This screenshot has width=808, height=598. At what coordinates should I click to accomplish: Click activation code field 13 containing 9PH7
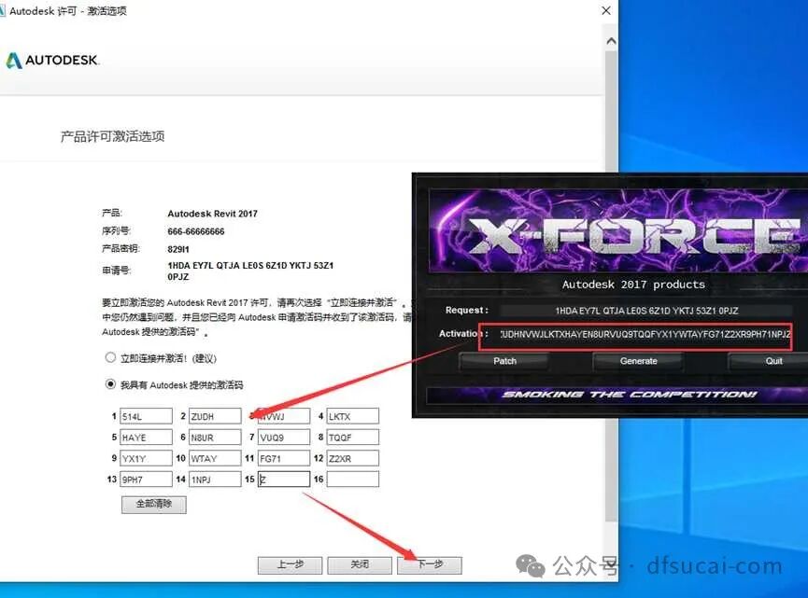[146, 480]
